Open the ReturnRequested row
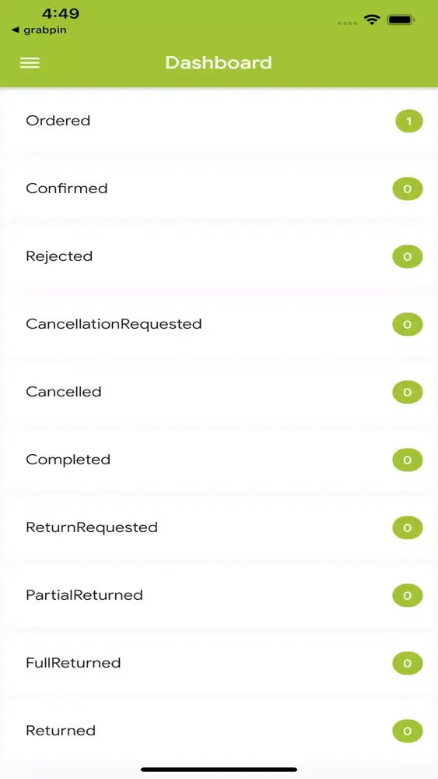 point(219,527)
